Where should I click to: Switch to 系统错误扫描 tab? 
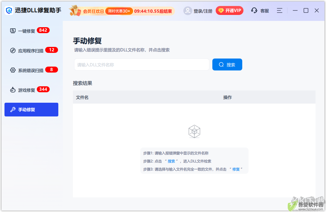pos(31,70)
